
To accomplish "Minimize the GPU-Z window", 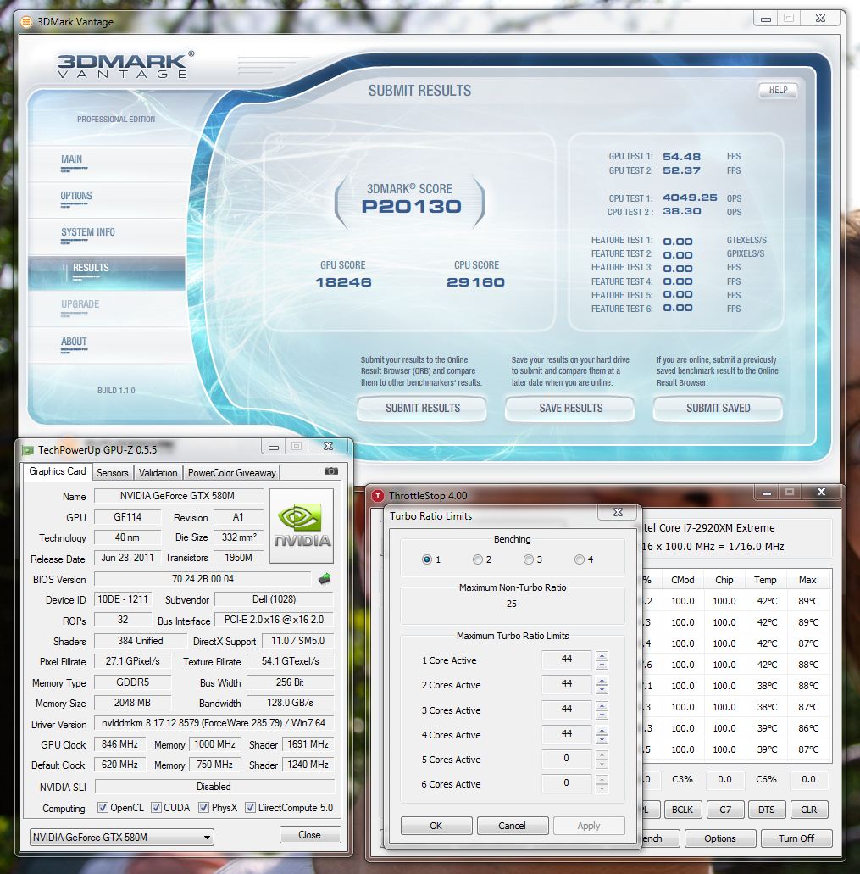I will point(274,447).
